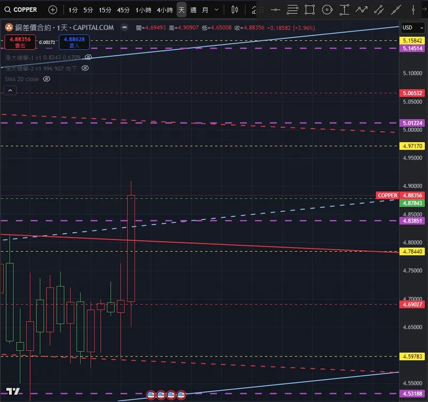Click the leftmost US flag economic event marker
The image size is (428, 402).
151,395
